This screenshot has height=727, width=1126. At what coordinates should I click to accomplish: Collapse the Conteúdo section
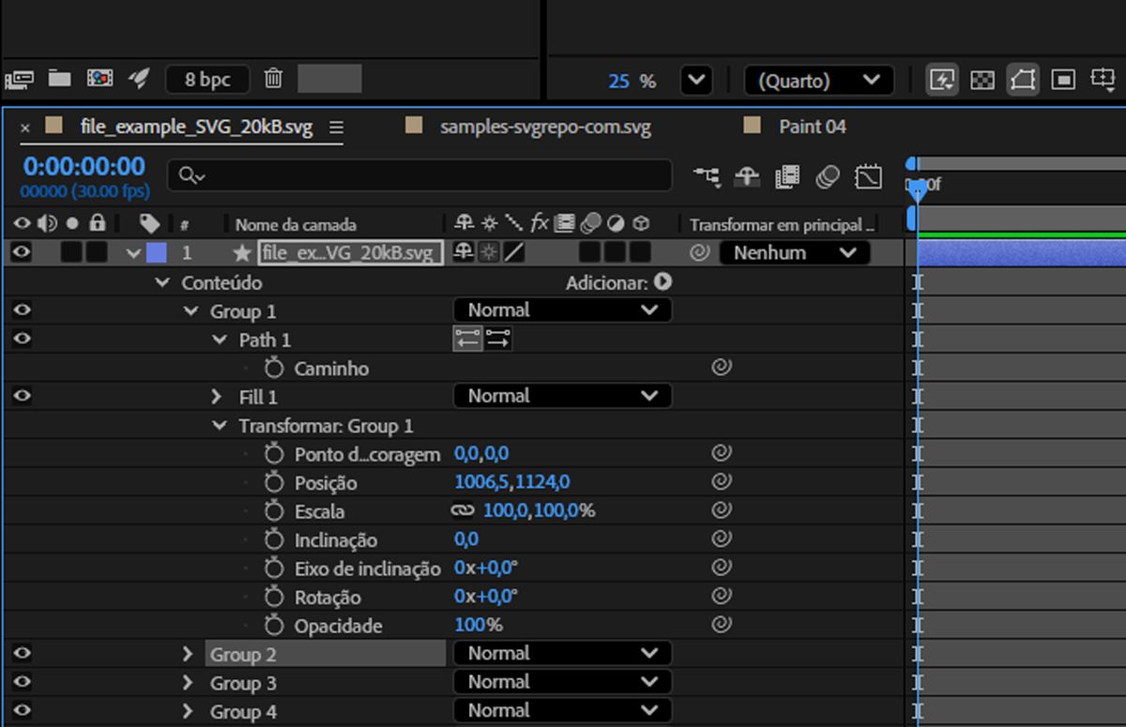pos(163,282)
